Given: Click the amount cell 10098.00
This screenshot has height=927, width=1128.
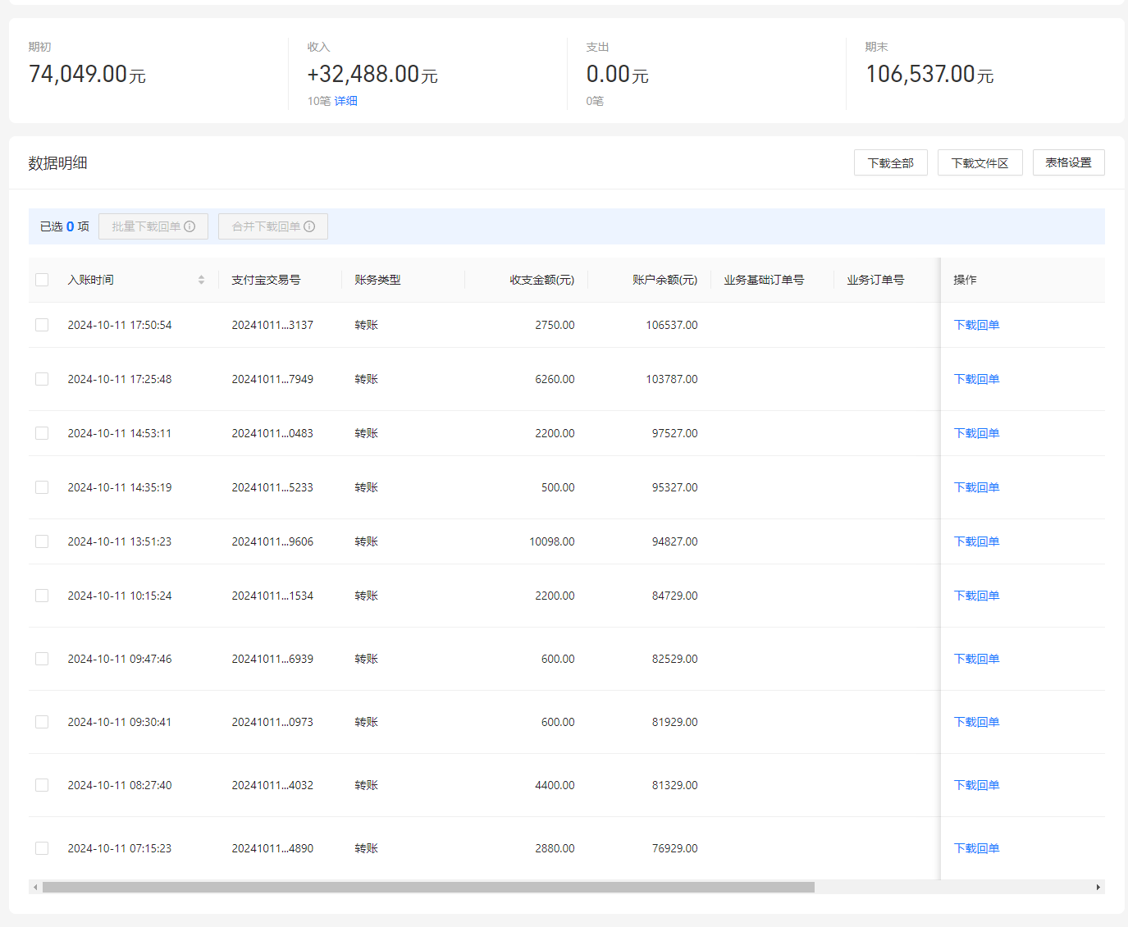Looking at the screenshot, I should click(552, 541).
